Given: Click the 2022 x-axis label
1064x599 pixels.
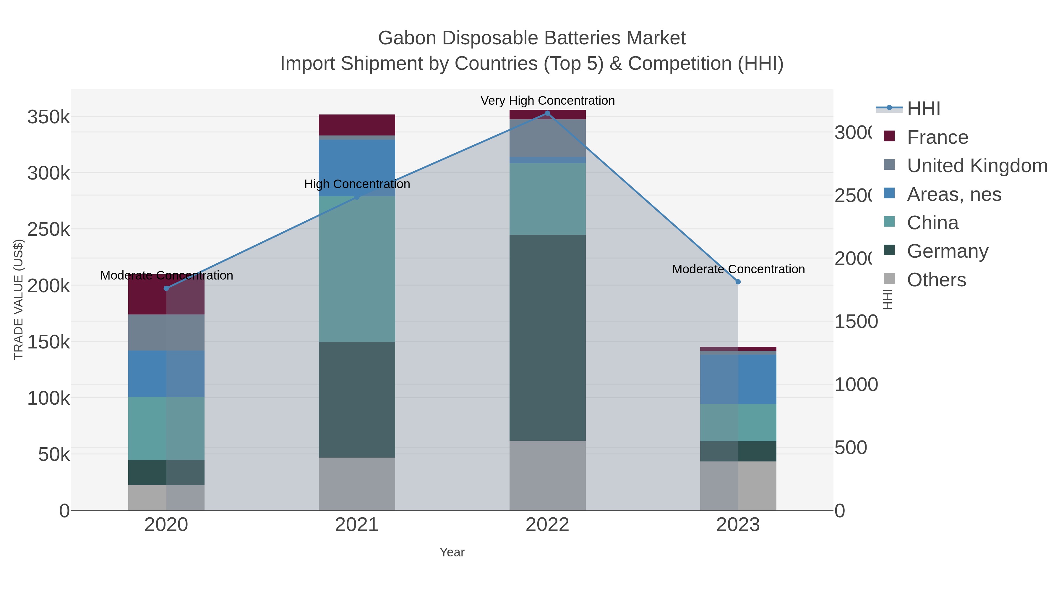Looking at the screenshot, I should (548, 525).
